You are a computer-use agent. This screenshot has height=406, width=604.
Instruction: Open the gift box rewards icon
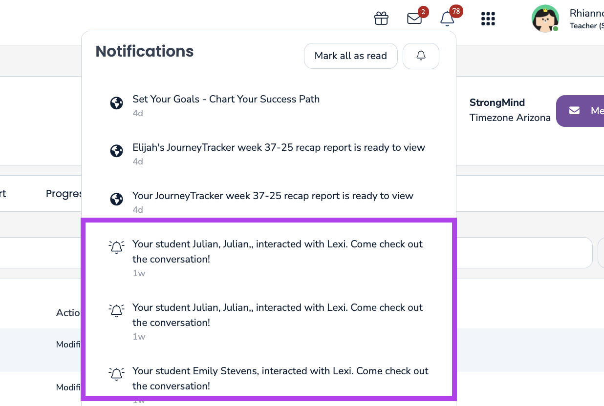[381, 19]
